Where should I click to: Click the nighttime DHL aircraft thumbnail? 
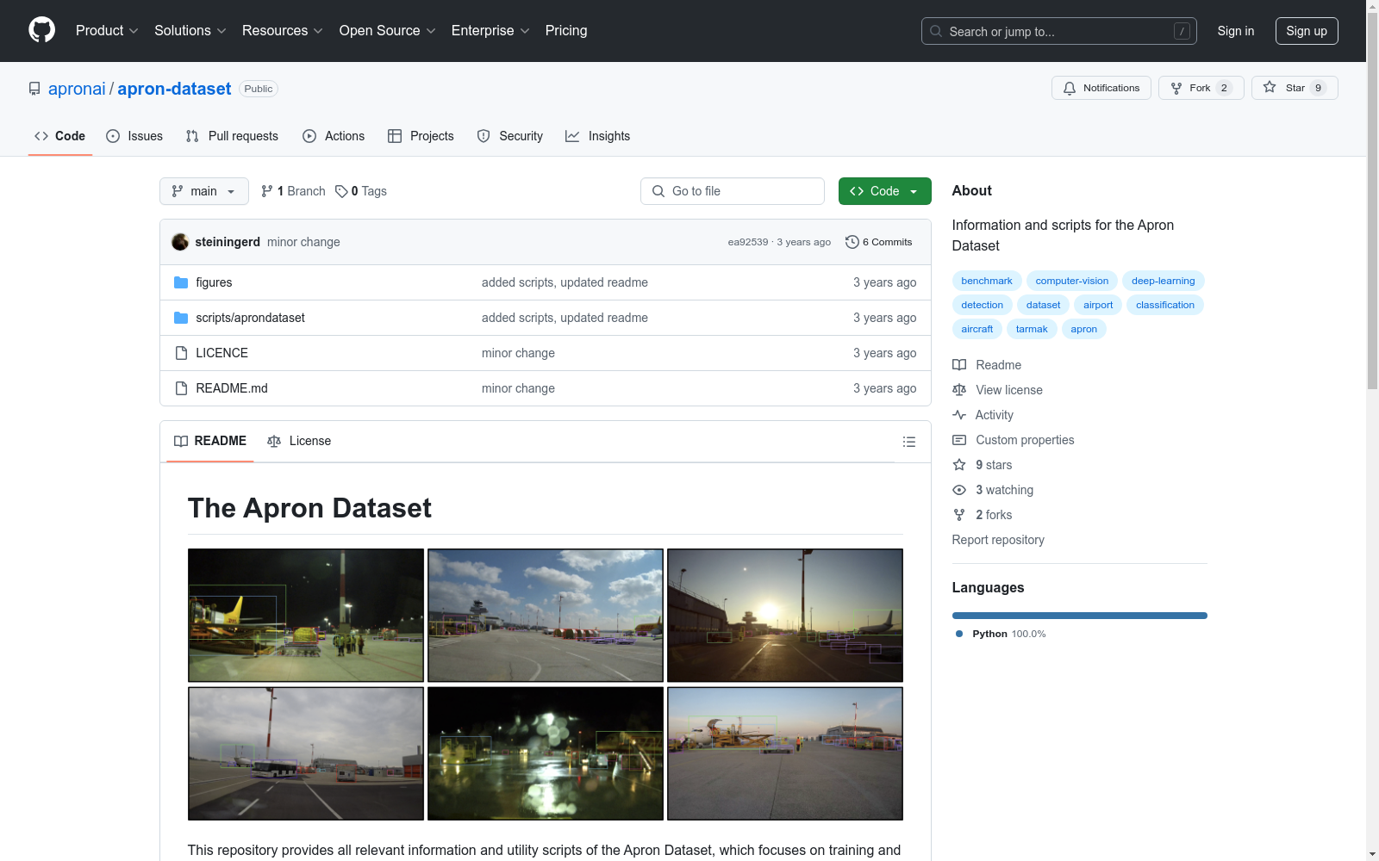[x=306, y=616]
